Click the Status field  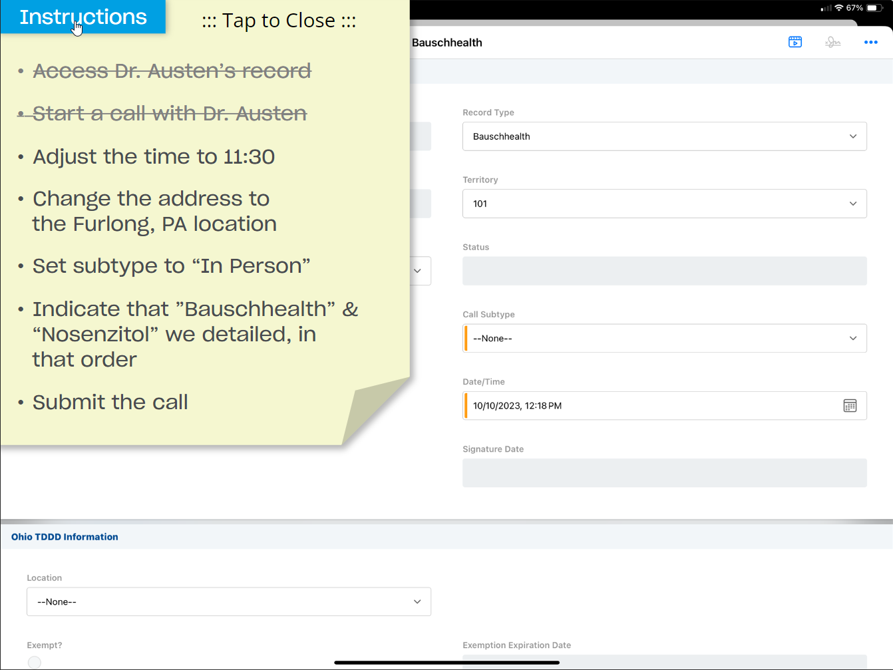point(665,271)
